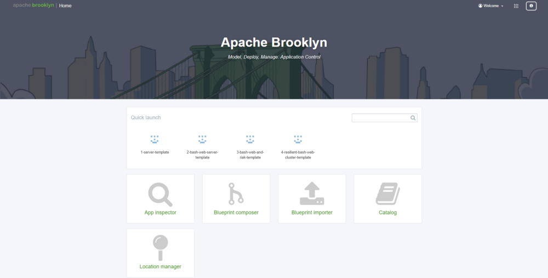Open the App inspector link

click(x=161, y=213)
